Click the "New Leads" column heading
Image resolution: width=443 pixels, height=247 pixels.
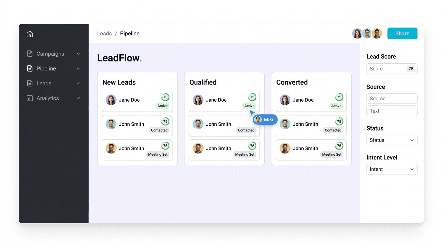coord(119,82)
